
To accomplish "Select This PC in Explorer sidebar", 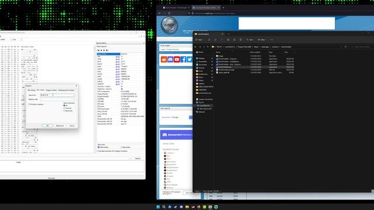I will point(200,103).
